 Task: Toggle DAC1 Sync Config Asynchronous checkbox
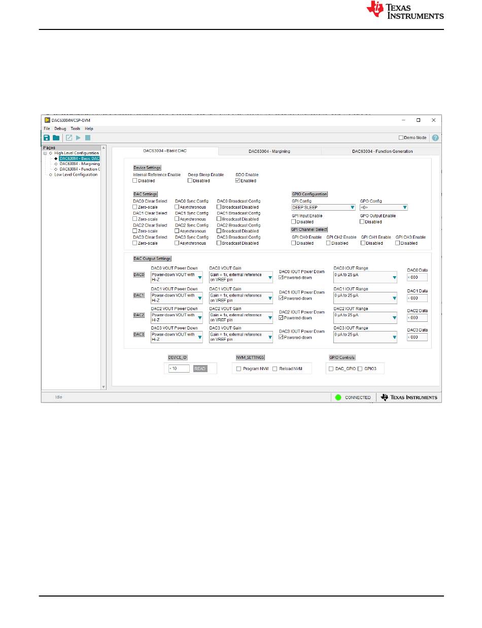coord(177,219)
